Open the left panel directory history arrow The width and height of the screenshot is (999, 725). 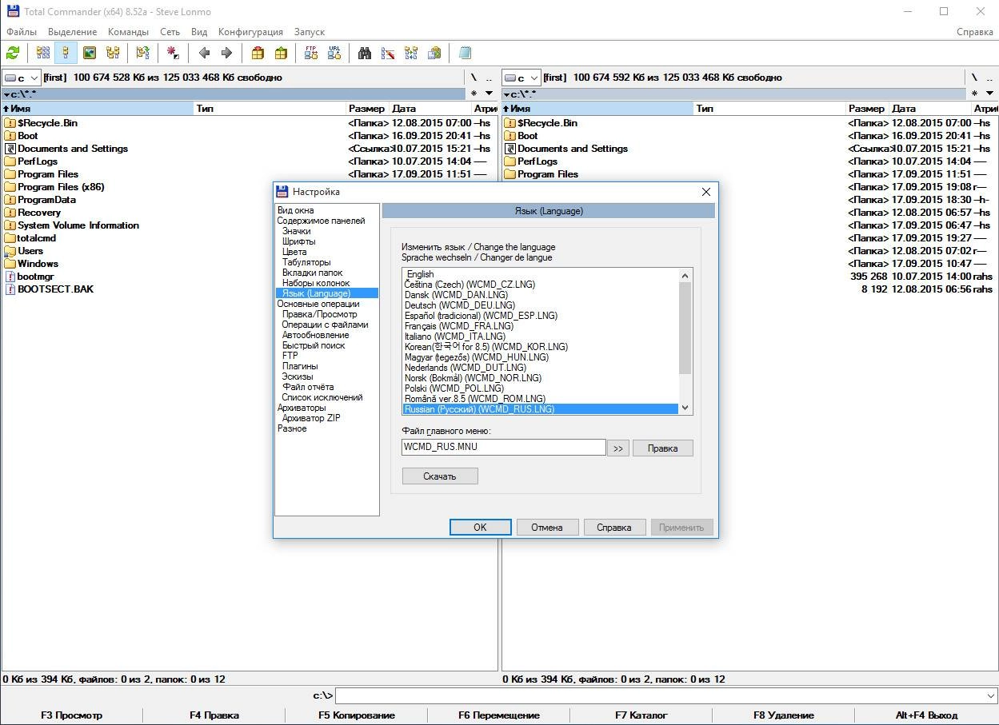pyautogui.click(x=489, y=94)
